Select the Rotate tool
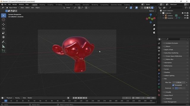The image size is (190, 106). tap(4, 29)
